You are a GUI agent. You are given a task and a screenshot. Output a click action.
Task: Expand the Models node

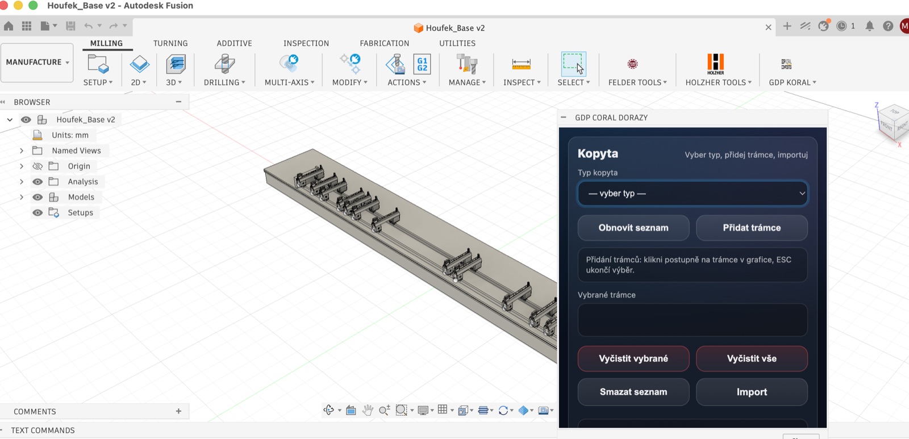[22, 197]
